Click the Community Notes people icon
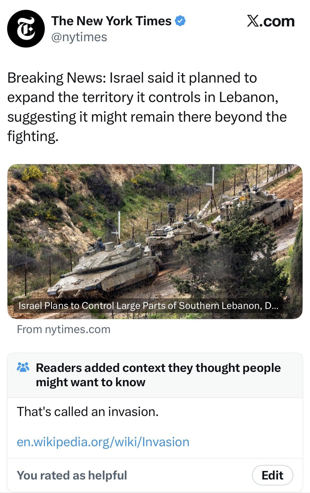Viewport: 310px width, 493px height. click(23, 367)
